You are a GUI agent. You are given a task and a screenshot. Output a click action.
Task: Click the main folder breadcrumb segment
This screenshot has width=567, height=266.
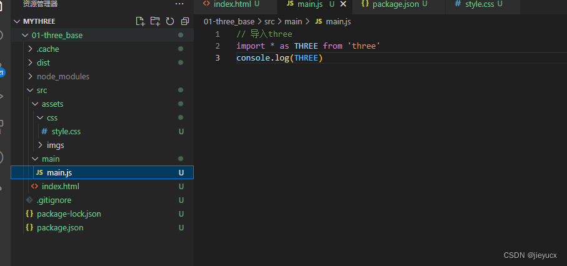pos(293,22)
